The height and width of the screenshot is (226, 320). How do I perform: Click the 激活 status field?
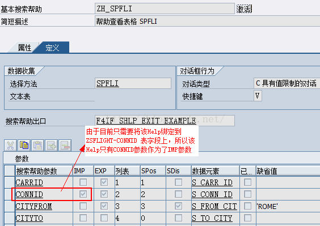click(244, 8)
